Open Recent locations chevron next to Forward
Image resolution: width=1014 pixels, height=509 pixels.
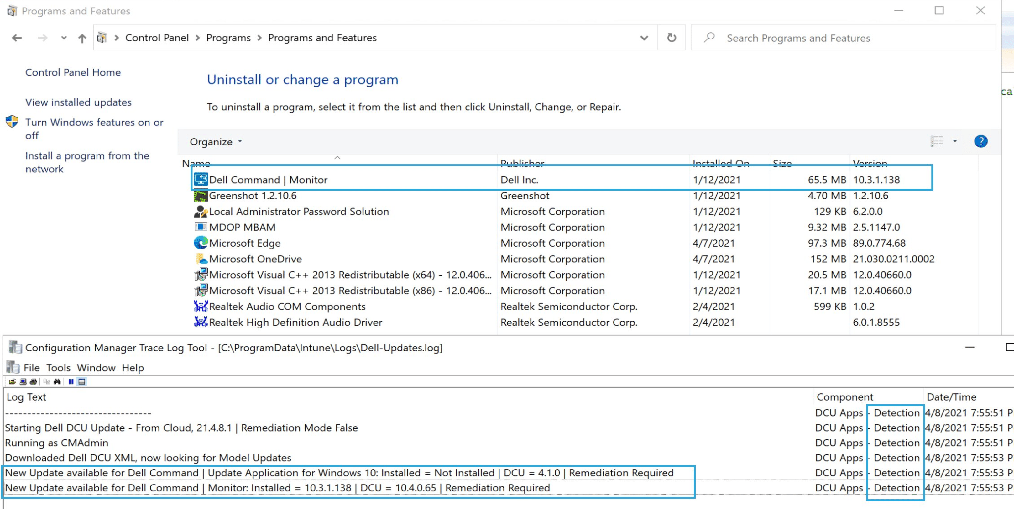click(x=64, y=38)
